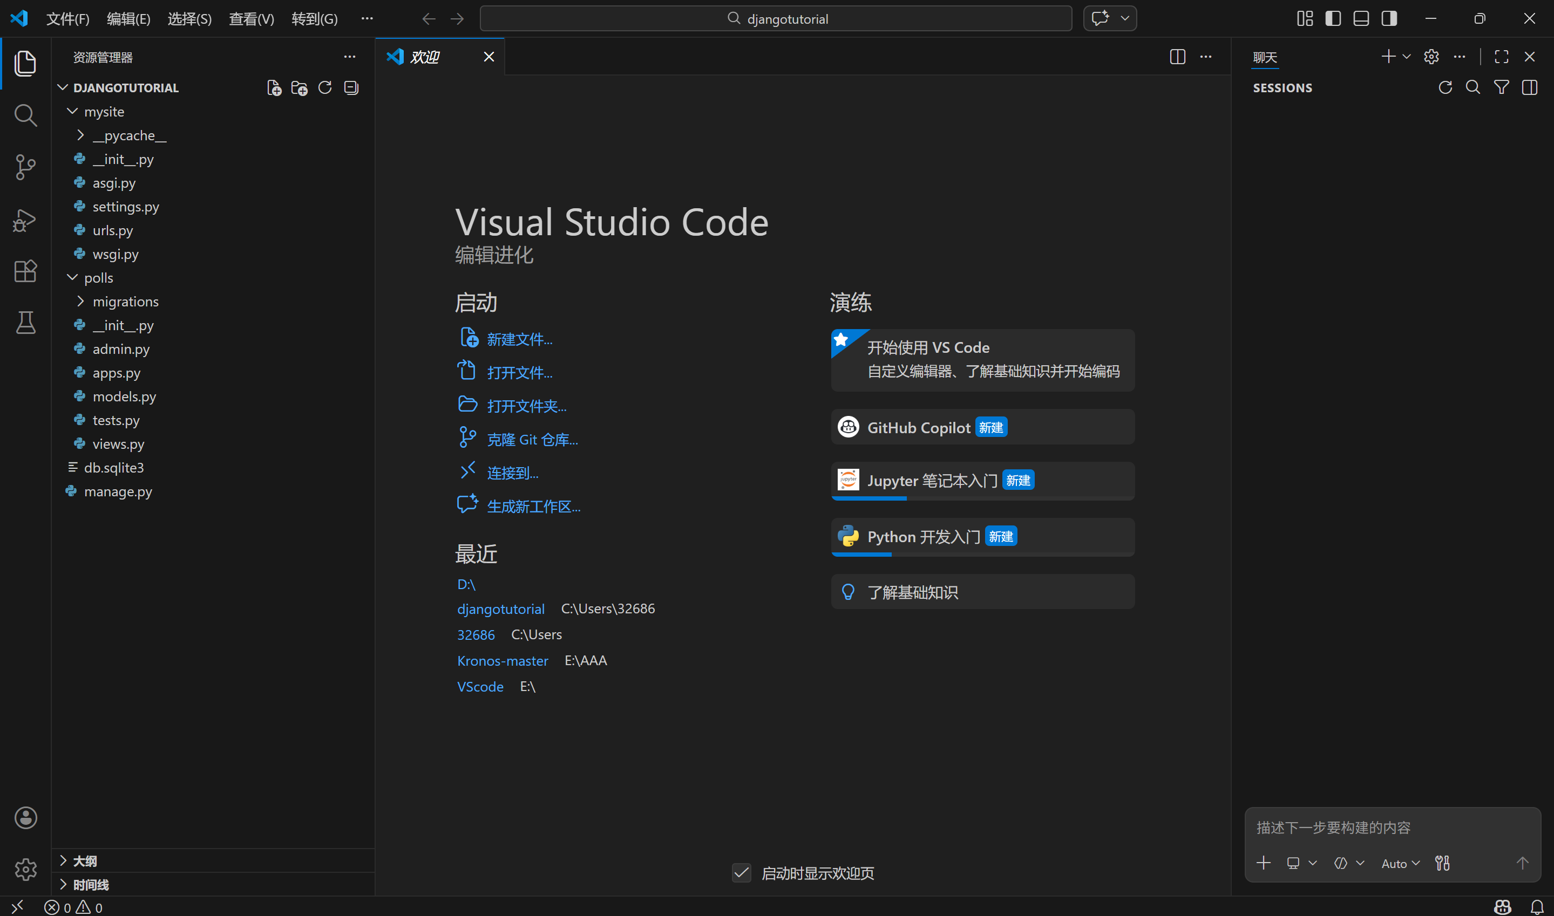Viewport: 1554px width, 916px height.
Task: Open the 文件(F) menu
Action: (67, 18)
